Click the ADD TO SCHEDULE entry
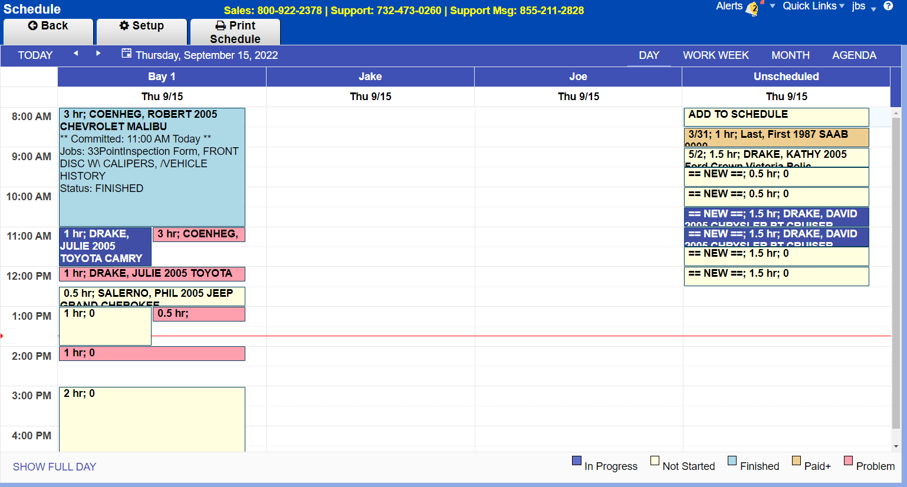The width and height of the screenshot is (907, 487). tap(777, 117)
